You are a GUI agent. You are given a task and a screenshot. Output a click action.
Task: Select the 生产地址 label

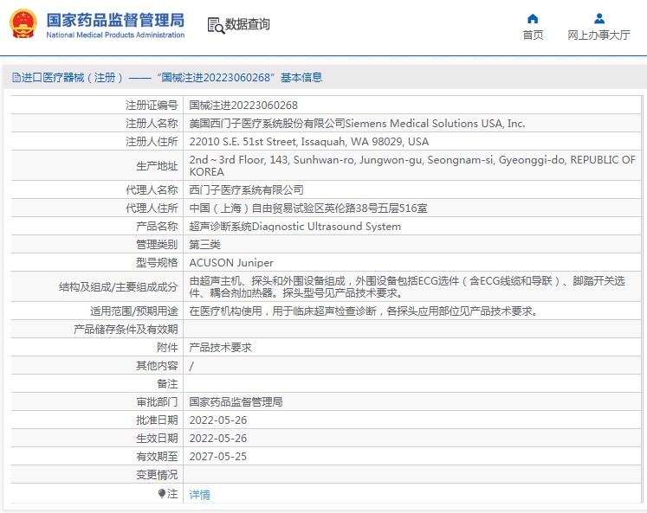[x=158, y=165]
